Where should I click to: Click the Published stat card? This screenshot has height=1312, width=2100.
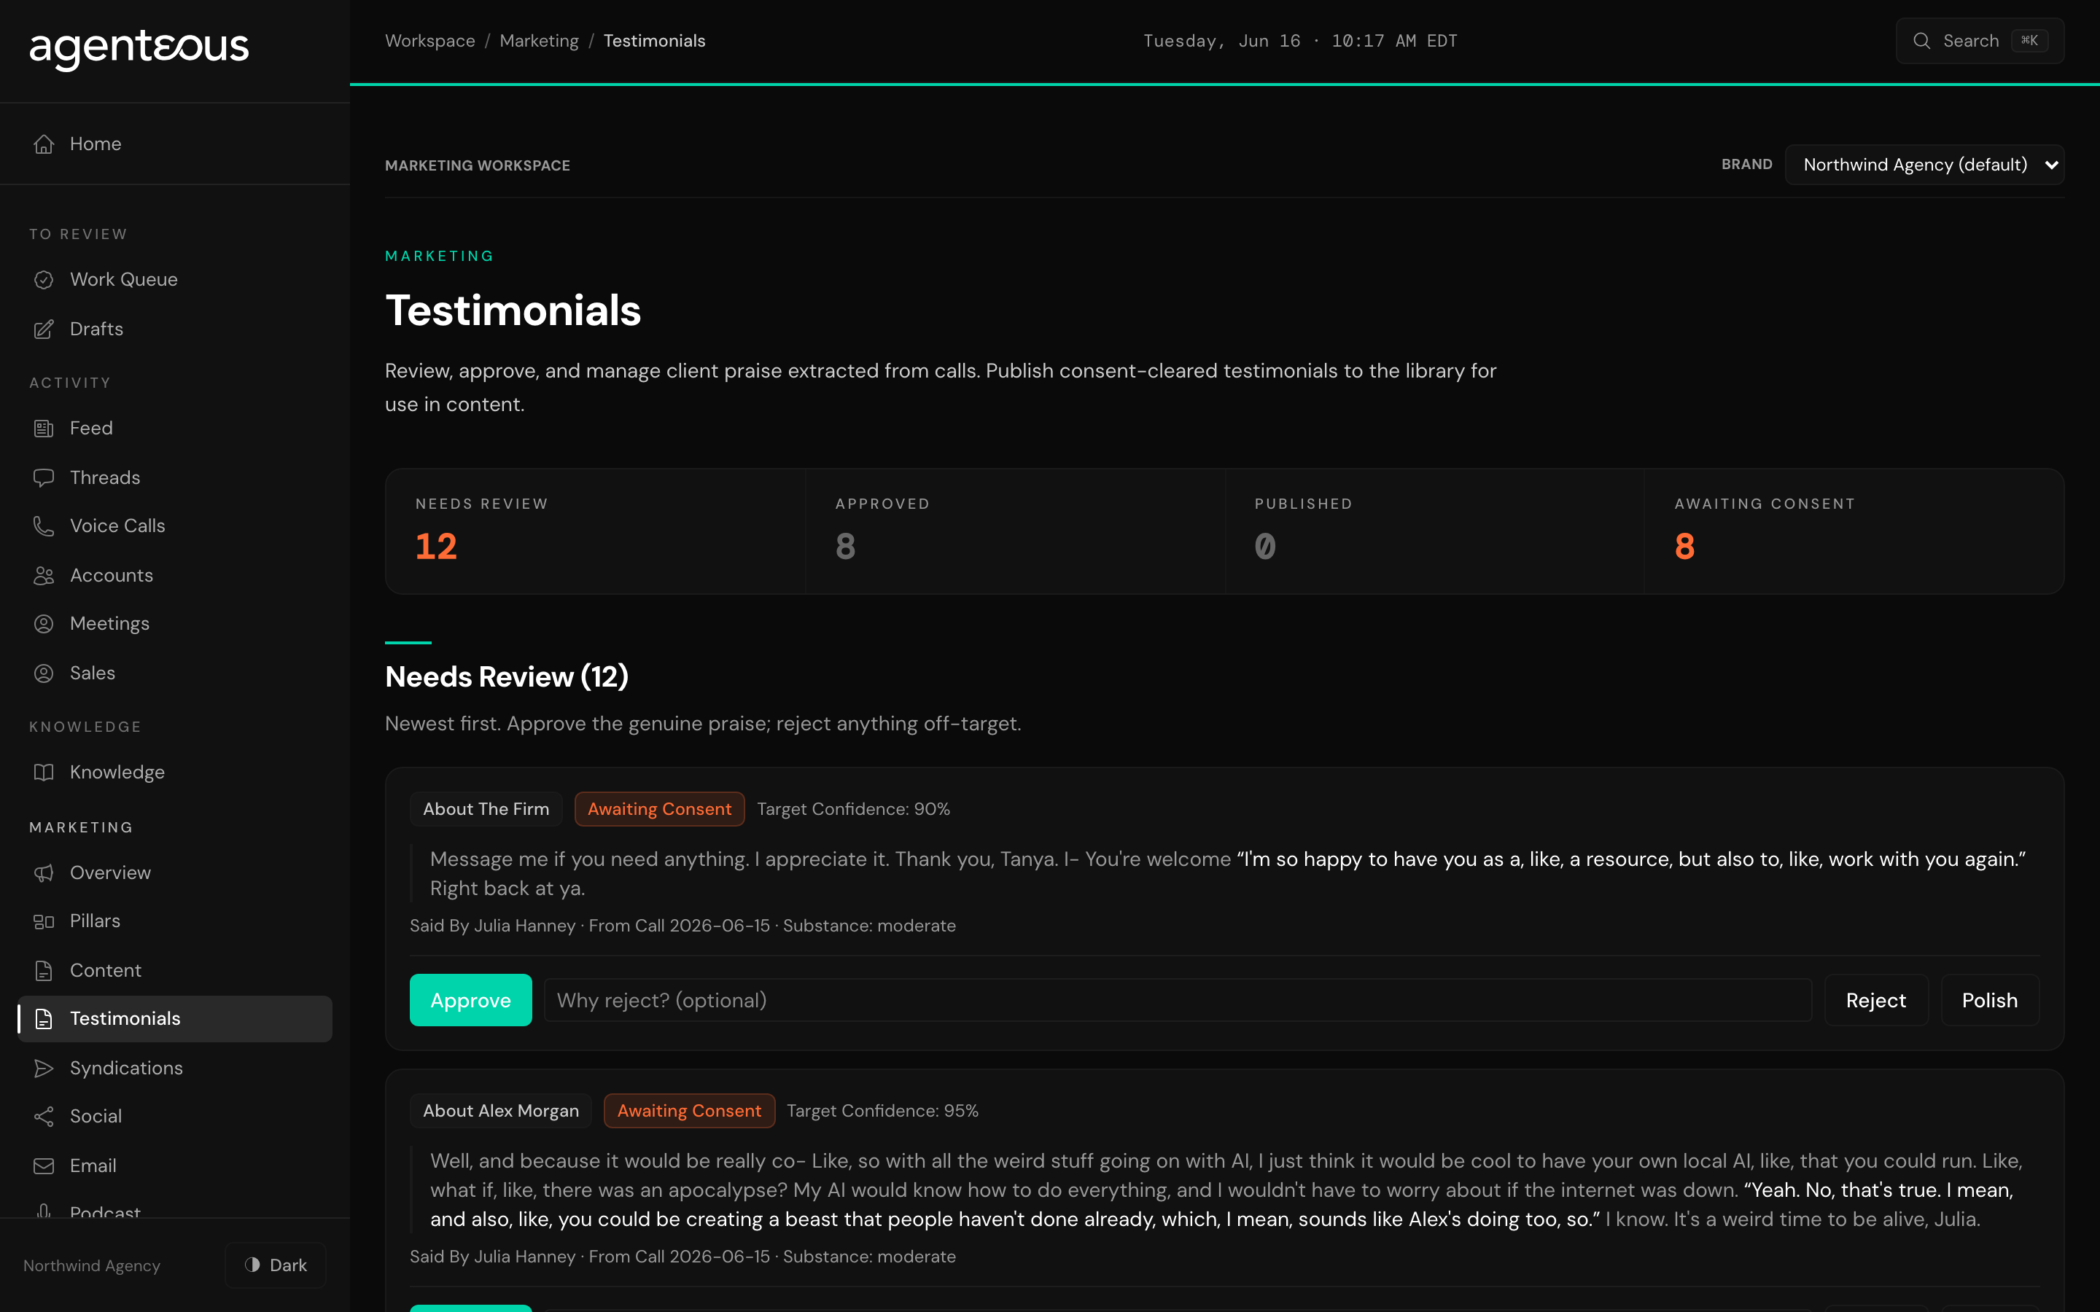[1434, 531]
